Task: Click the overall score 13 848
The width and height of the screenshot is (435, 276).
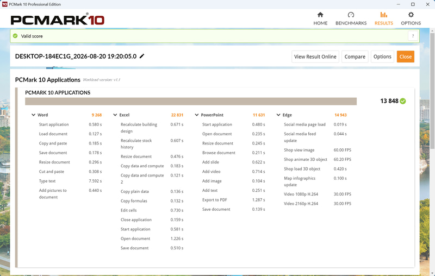Action: 389,101
